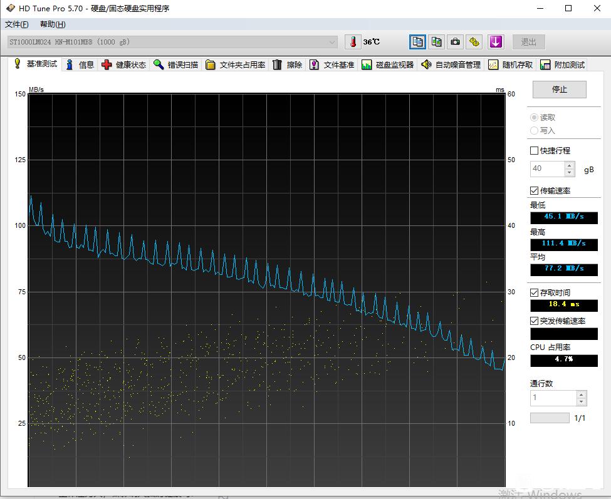Toggle the 存取时间 checkbox
The image size is (611, 499).
pyautogui.click(x=535, y=293)
